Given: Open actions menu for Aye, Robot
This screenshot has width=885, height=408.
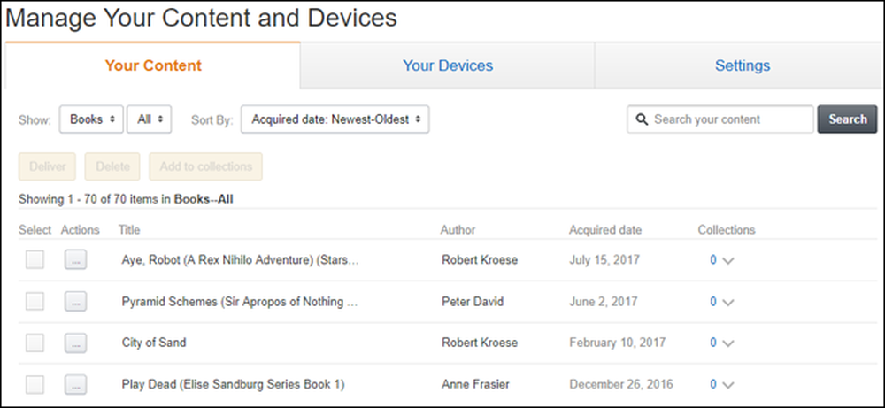Looking at the screenshot, I should 75,260.
